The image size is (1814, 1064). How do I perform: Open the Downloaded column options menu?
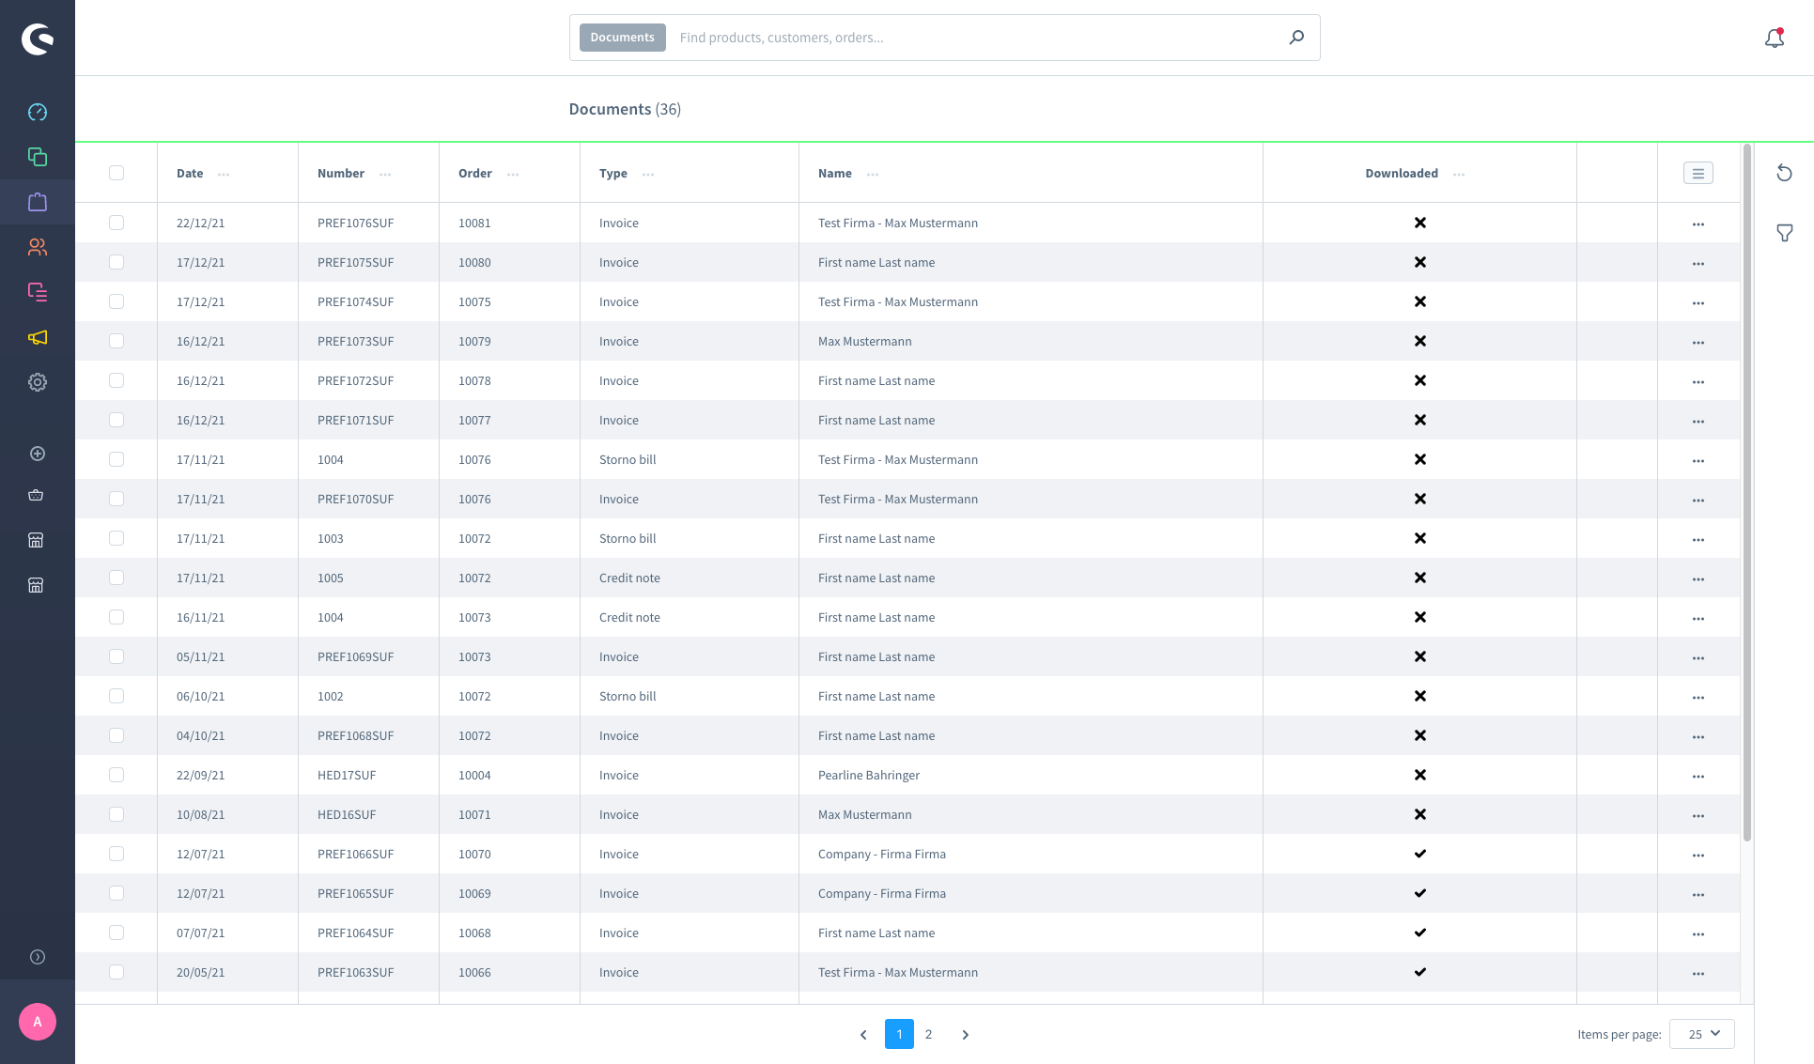tap(1459, 174)
